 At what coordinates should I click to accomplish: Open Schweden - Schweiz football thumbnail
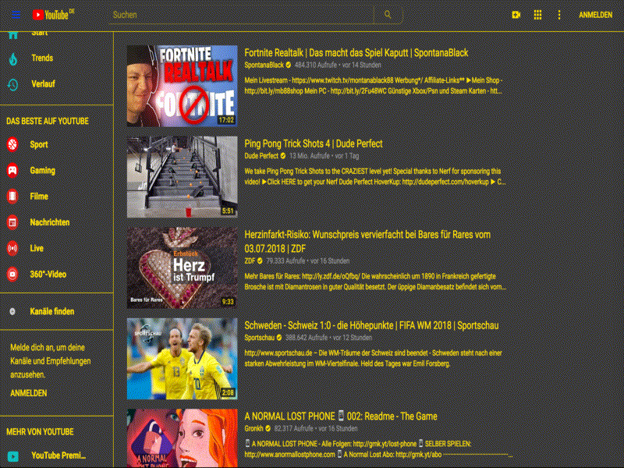(183, 359)
